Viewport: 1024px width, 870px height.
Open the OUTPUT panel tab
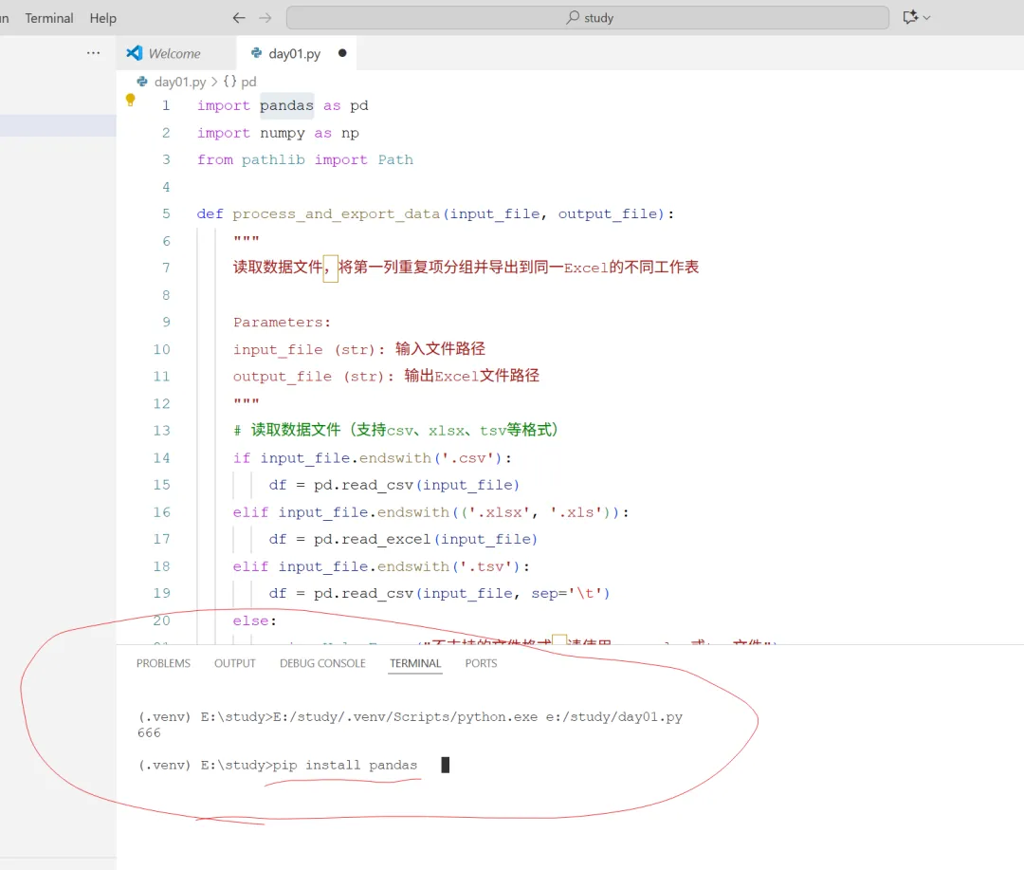click(x=234, y=663)
